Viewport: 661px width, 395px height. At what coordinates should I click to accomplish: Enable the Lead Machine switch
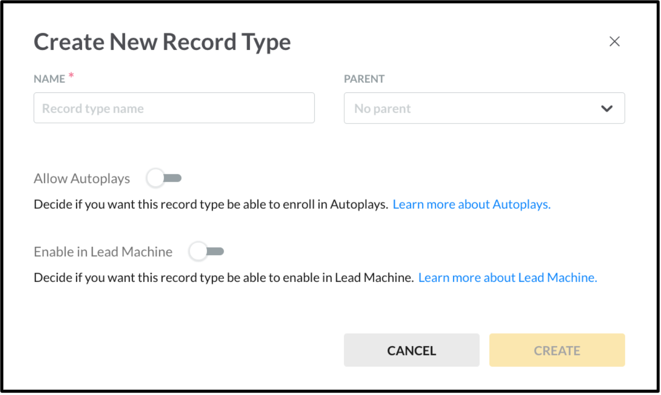[207, 252]
